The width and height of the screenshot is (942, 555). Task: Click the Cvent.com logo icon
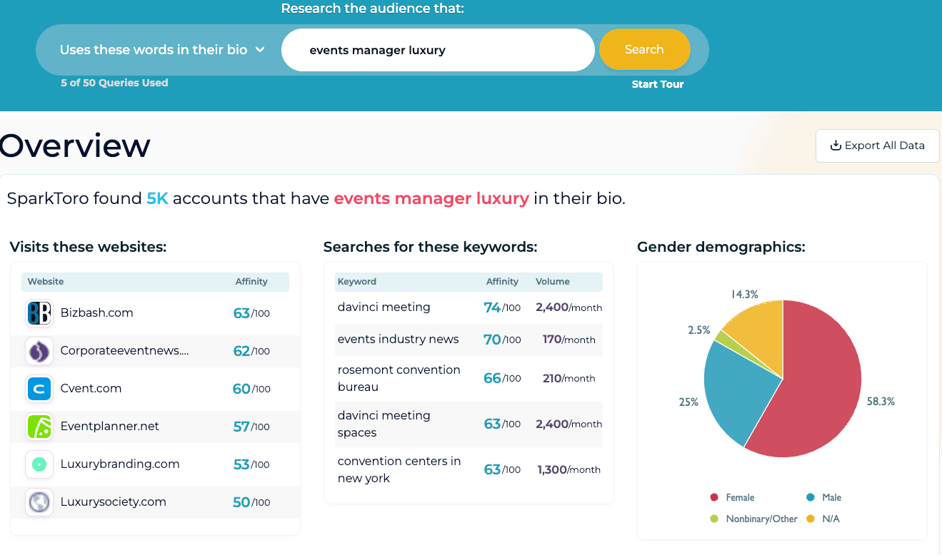(39, 389)
